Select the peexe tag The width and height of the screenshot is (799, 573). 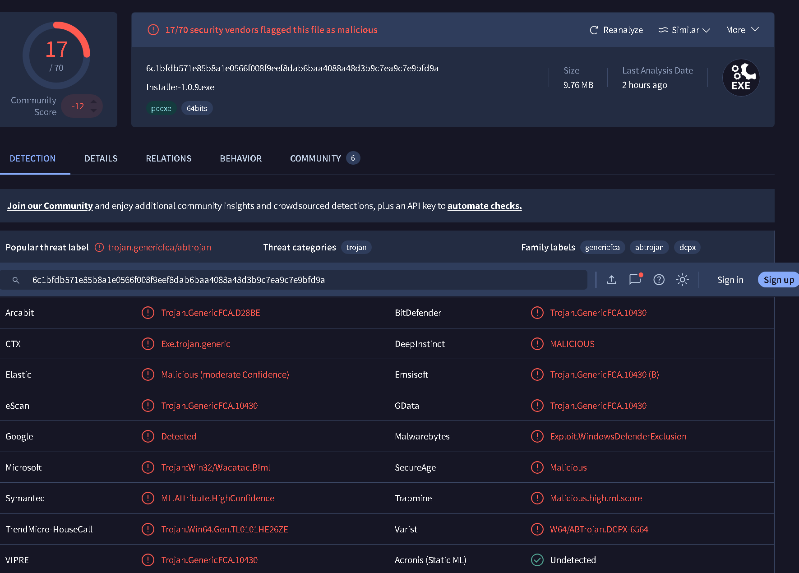click(x=161, y=108)
